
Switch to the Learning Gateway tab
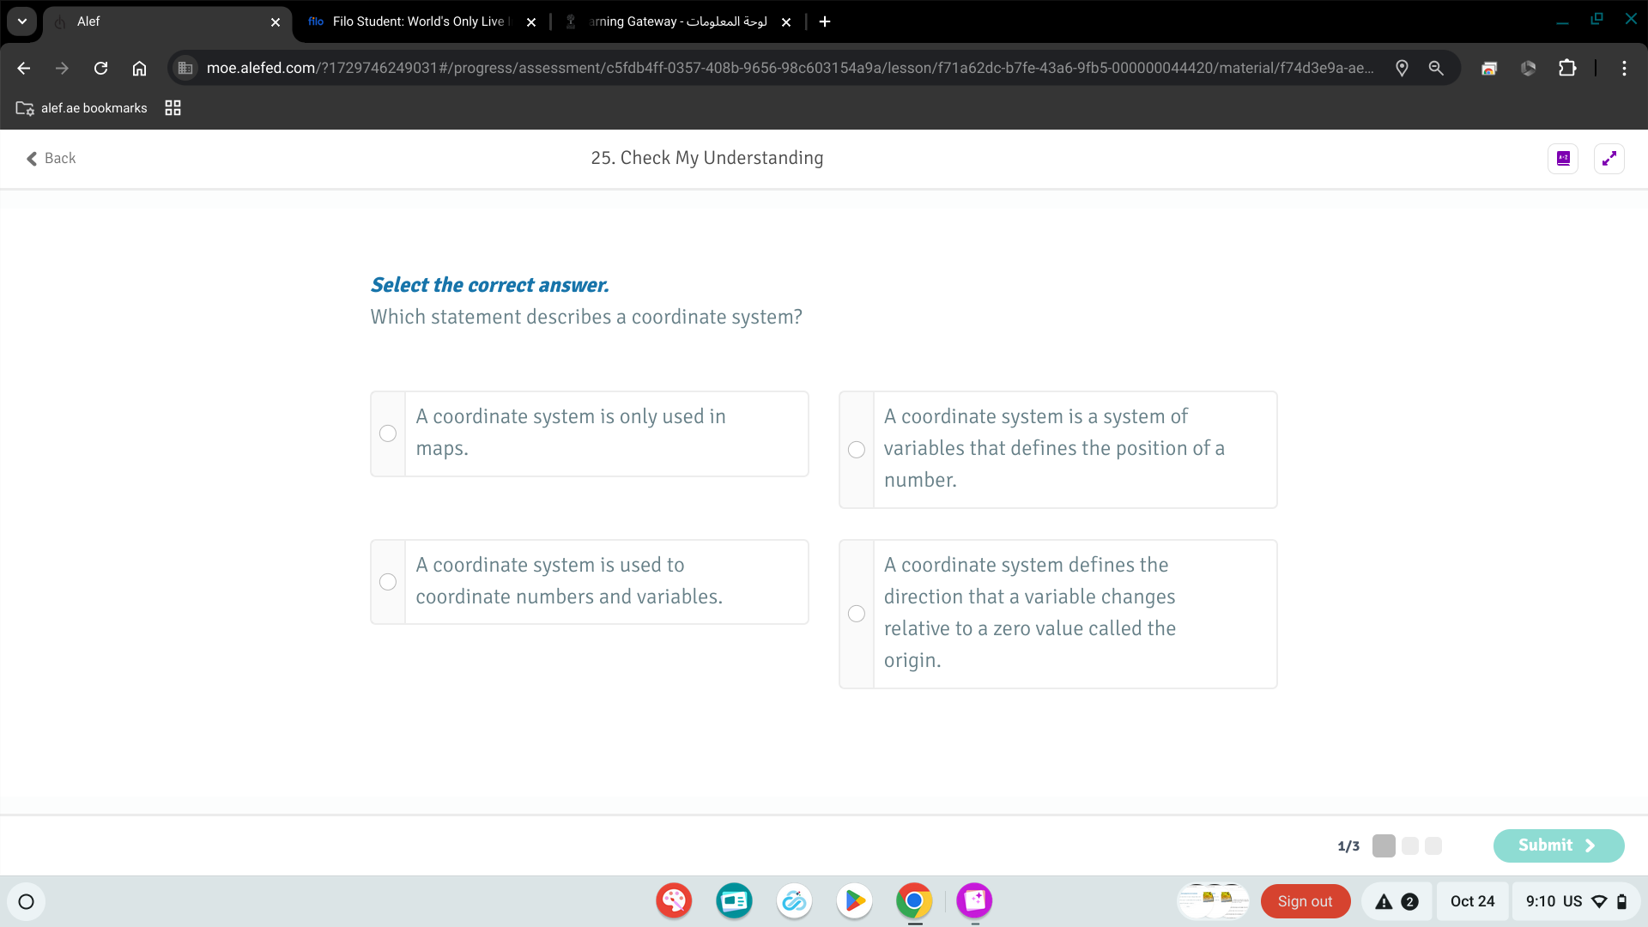click(678, 21)
